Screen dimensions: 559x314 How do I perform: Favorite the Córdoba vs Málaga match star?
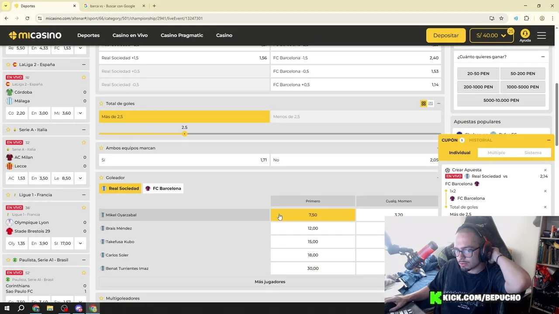coord(83,77)
